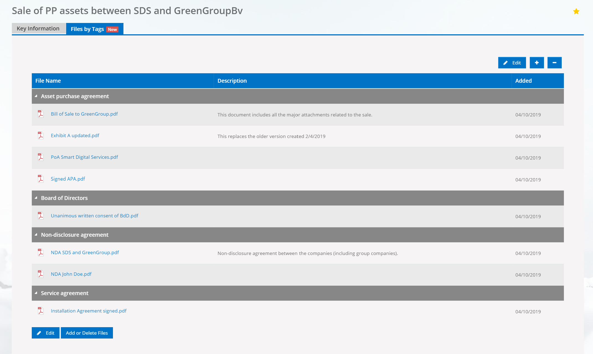
Task: Switch to the Key Information tab
Action: point(38,28)
